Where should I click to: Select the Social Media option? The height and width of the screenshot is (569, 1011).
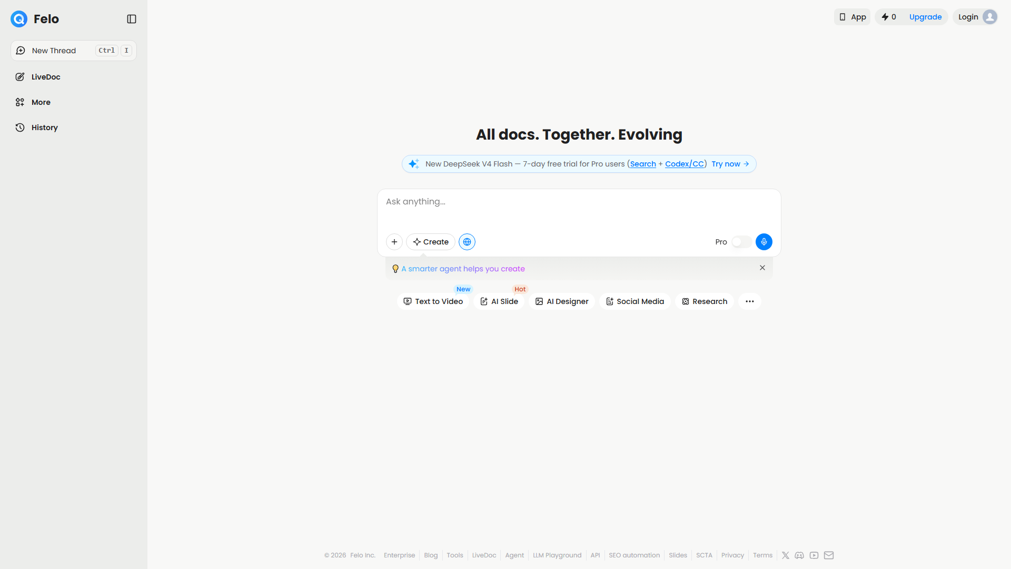(x=635, y=301)
